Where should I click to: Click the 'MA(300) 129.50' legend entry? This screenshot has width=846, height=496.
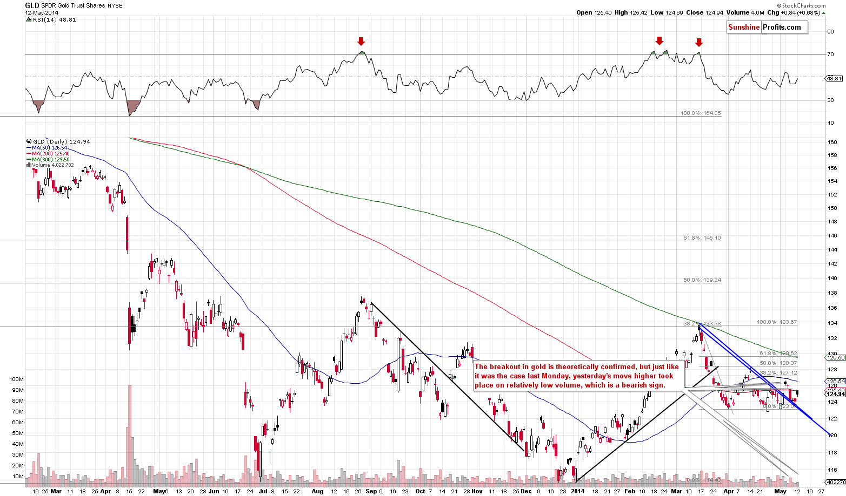[x=51, y=160]
